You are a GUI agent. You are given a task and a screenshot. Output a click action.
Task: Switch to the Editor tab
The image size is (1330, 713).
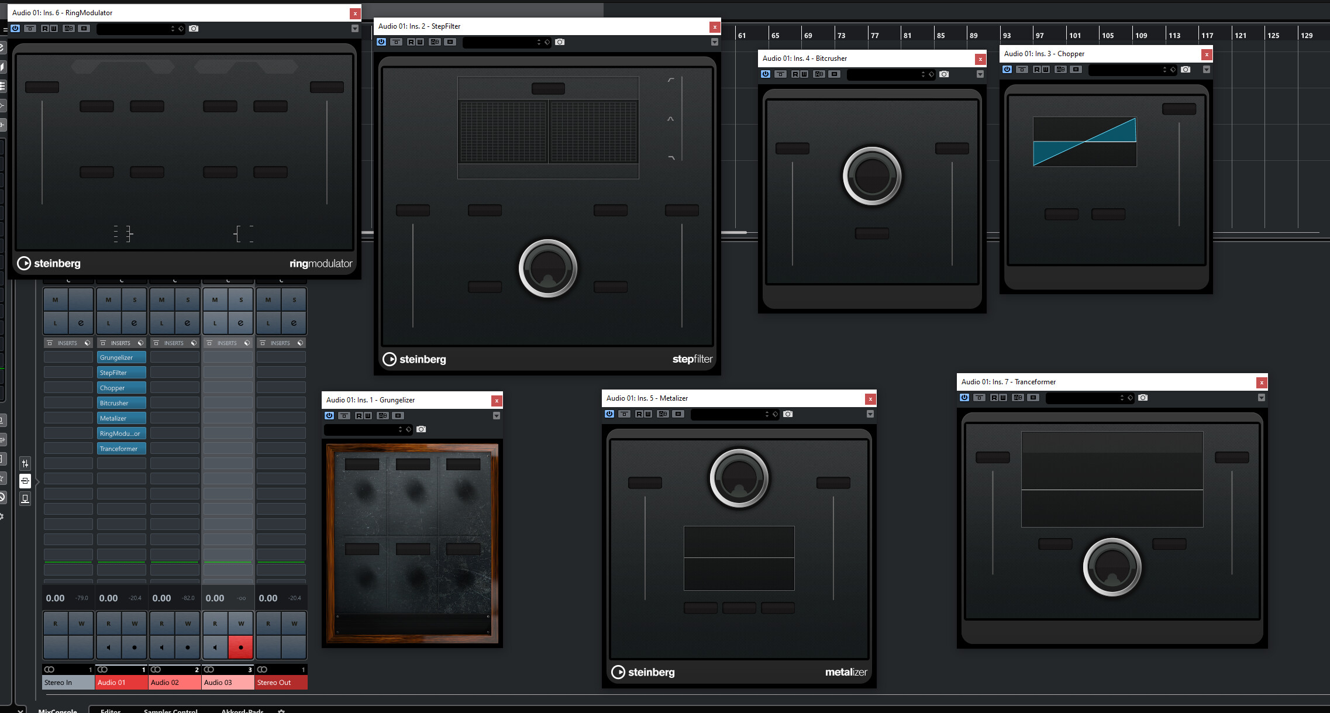coord(110,711)
